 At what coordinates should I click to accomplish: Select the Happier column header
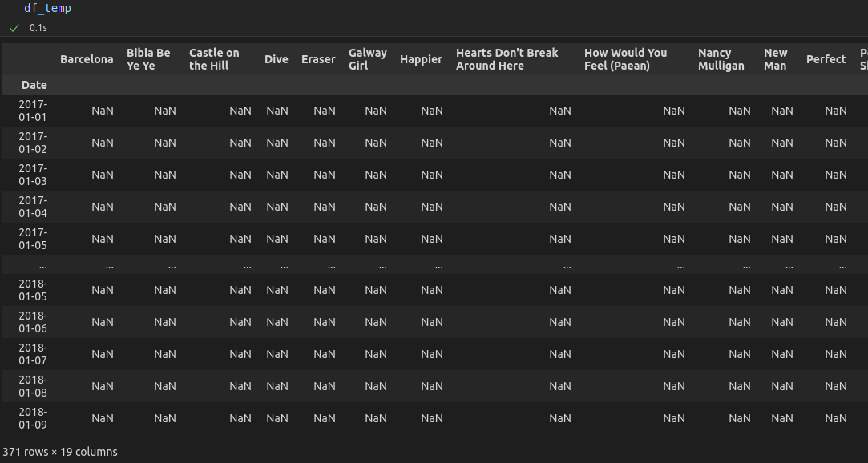tap(422, 59)
